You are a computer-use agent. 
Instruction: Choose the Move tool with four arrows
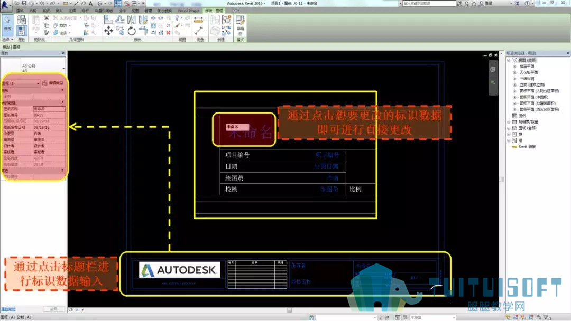click(x=108, y=31)
